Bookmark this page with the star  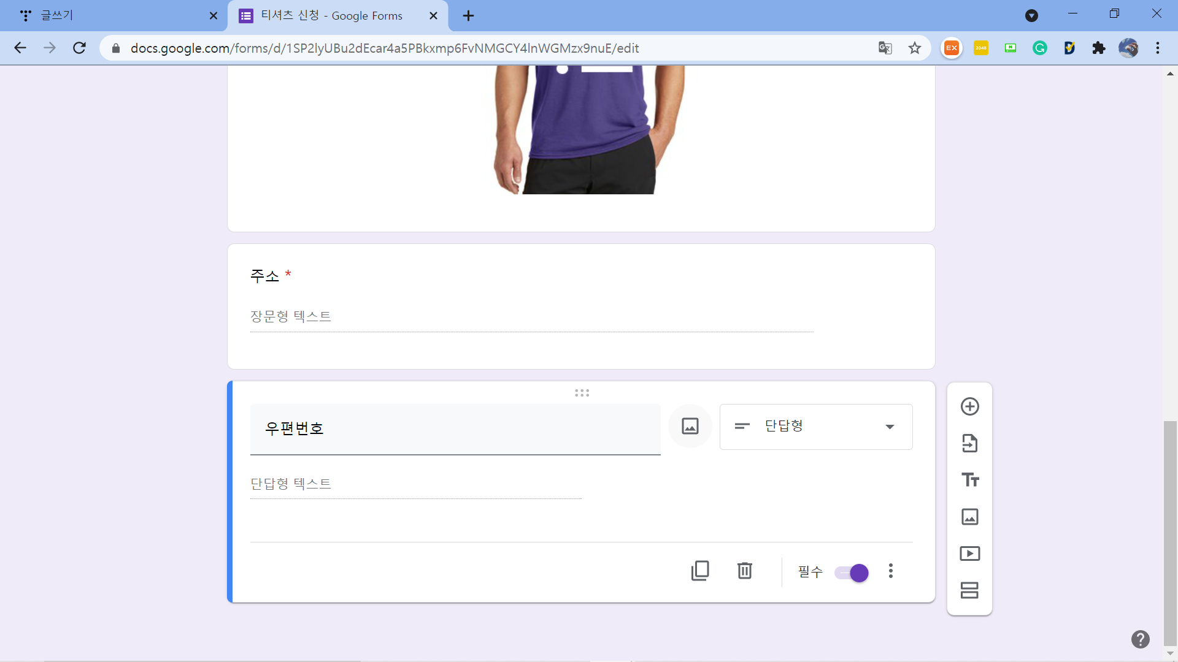[914, 48]
